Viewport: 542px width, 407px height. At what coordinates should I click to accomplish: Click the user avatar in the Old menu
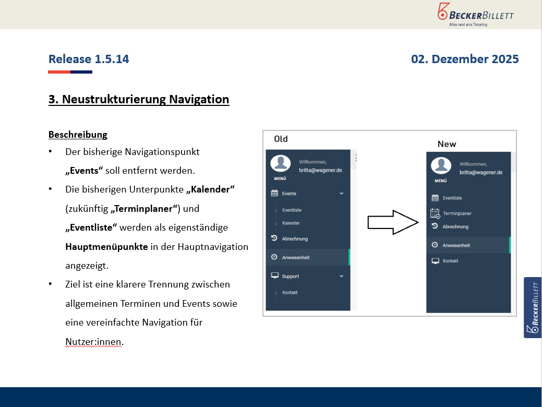pyautogui.click(x=280, y=163)
